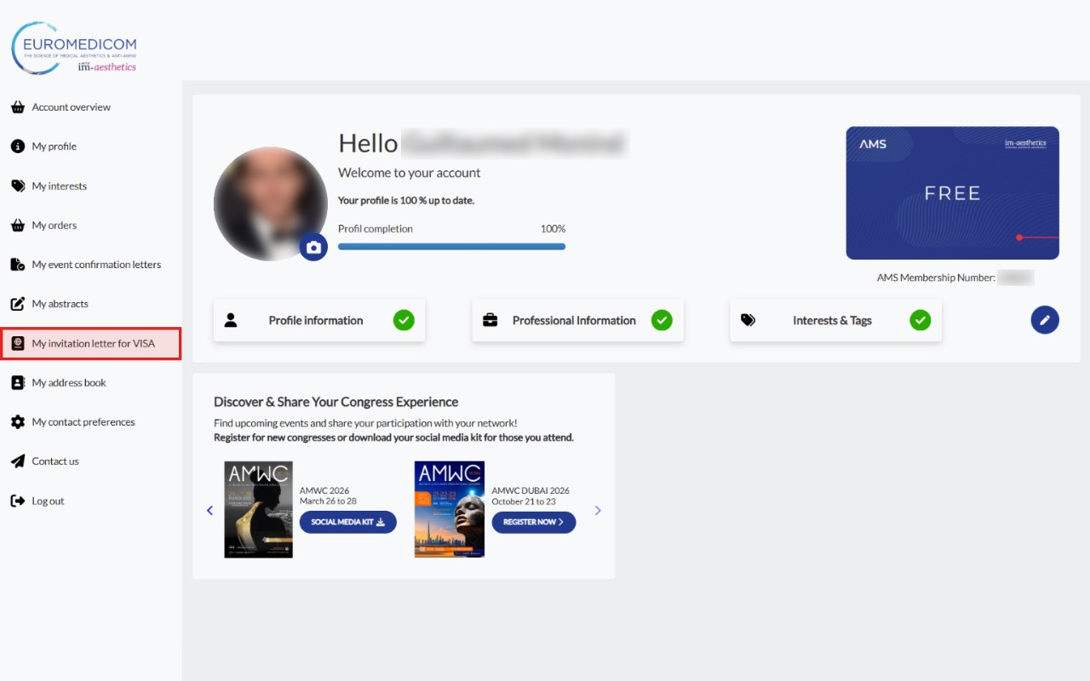Viewport: 1090px width, 681px height.
Task: Show next congress with right carousel arrow
Action: pos(598,511)
